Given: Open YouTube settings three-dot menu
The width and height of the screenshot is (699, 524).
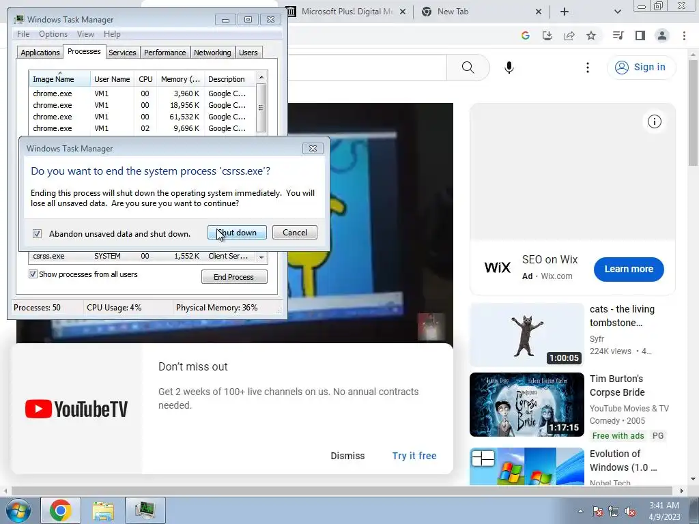Looking at the screenshot, I should tap(588, 68).
